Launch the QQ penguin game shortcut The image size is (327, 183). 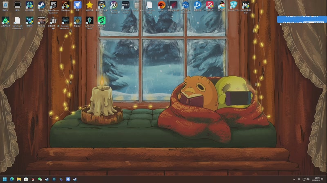point(222,6)
